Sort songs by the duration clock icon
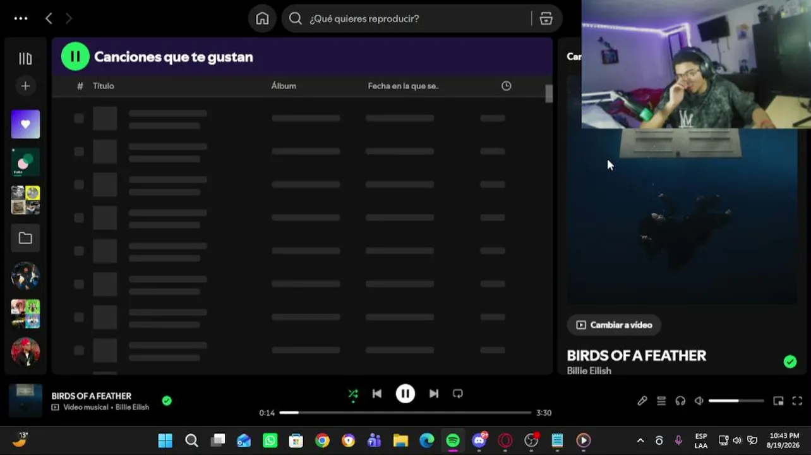 point(506,86)
